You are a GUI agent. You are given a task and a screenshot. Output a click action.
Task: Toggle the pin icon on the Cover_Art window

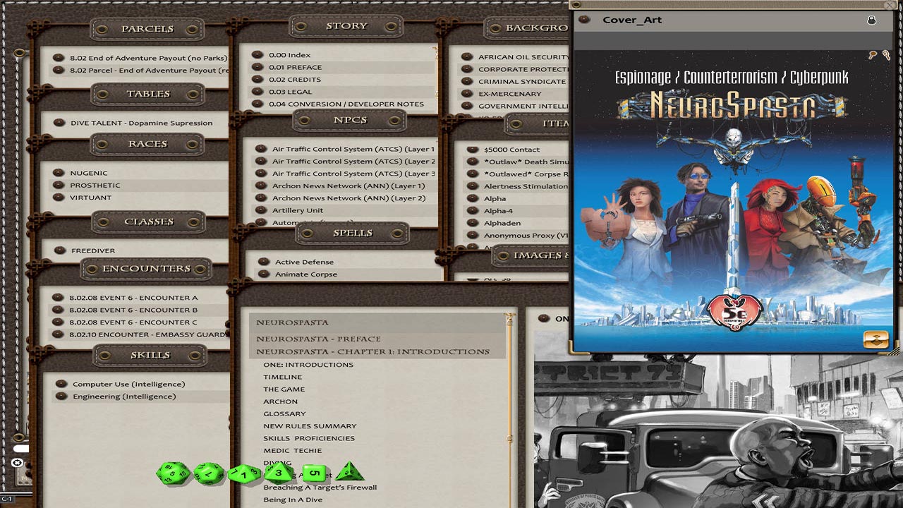(873, 56)
